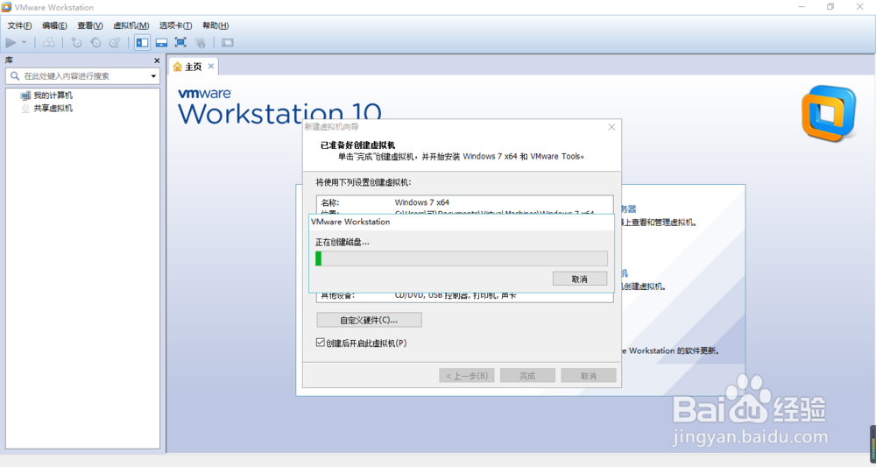The image size is (876, 467).
Task: Click the disk creation progress bar
Action: 462,258
